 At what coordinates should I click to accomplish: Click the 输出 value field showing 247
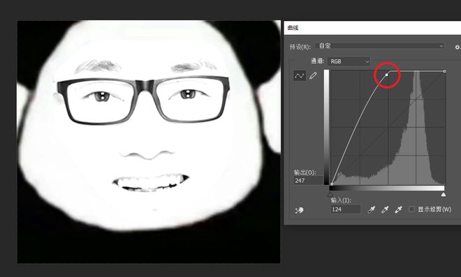point(308,180)
